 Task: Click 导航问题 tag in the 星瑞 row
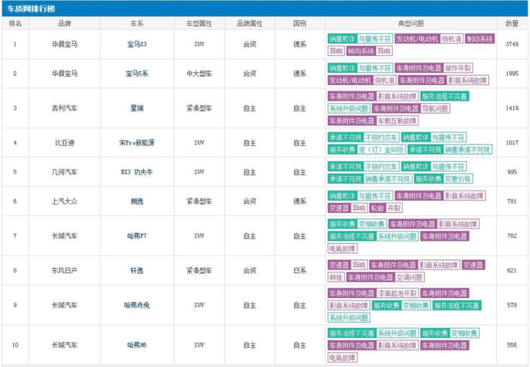coord(435,109)
